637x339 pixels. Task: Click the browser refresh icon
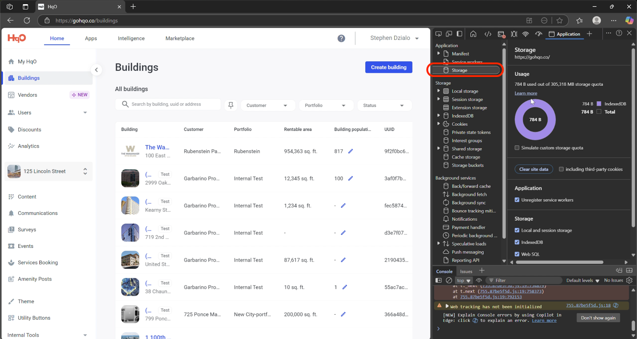click(27, 20)
